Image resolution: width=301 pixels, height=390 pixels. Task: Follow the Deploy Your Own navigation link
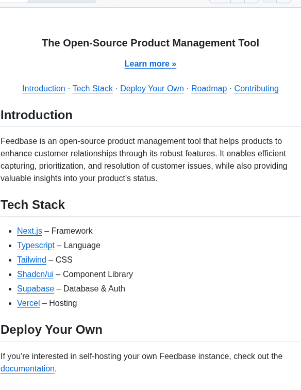[x=152, y=89]
